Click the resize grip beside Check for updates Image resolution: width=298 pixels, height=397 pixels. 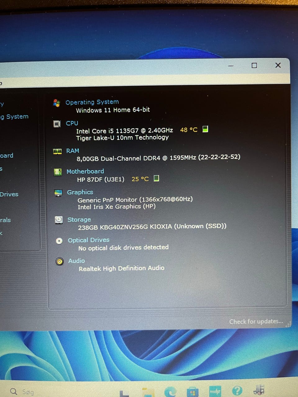(x=288, y=324)
